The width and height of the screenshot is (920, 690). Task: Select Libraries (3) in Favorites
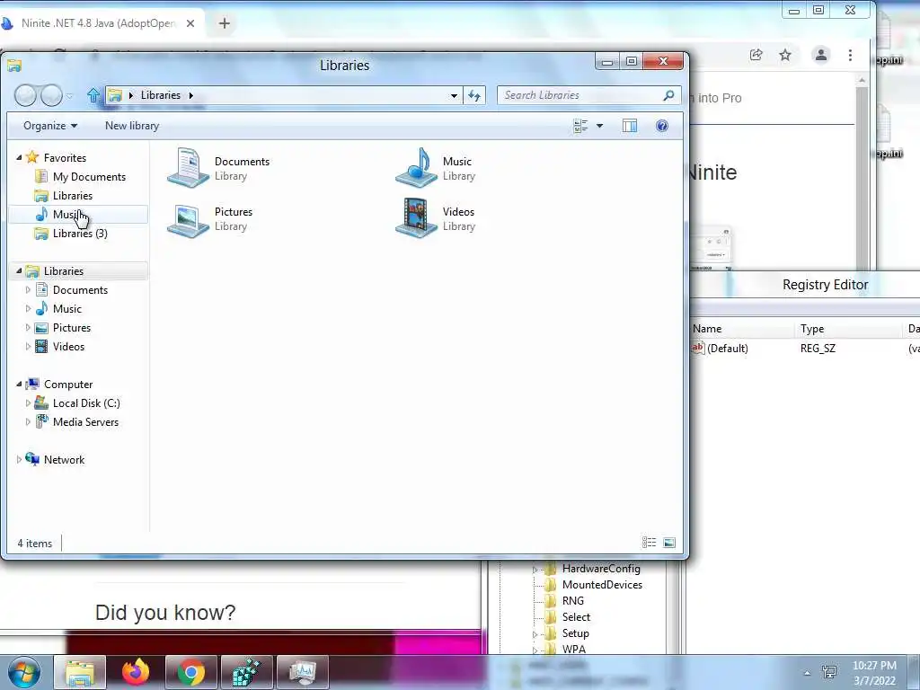(x=79, y=233)
